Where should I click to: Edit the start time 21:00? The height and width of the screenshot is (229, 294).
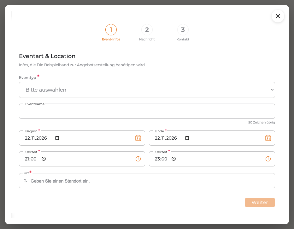click(x=31, y=159)
